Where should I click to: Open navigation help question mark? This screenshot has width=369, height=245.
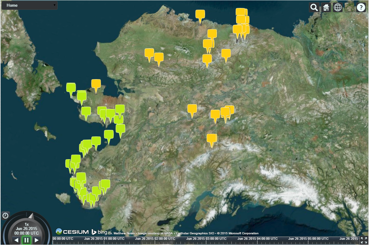[361, 7]
